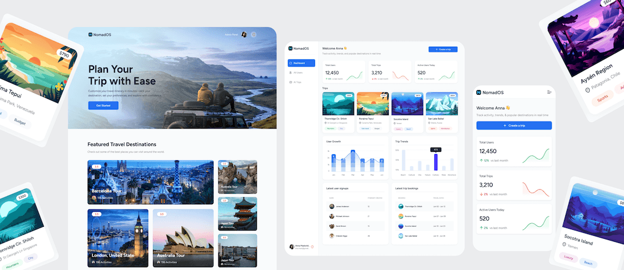The height and width of the screenshot is (270, 624).
Task: Open the Thornridge Cir. Shiloh trip card in the dashboard
Action: [x=338, y=112]
